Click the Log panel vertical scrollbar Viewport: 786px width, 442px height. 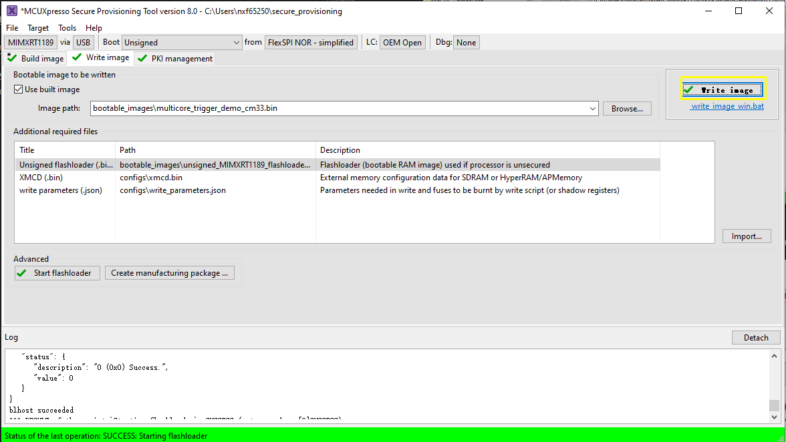tap(774, 387)
